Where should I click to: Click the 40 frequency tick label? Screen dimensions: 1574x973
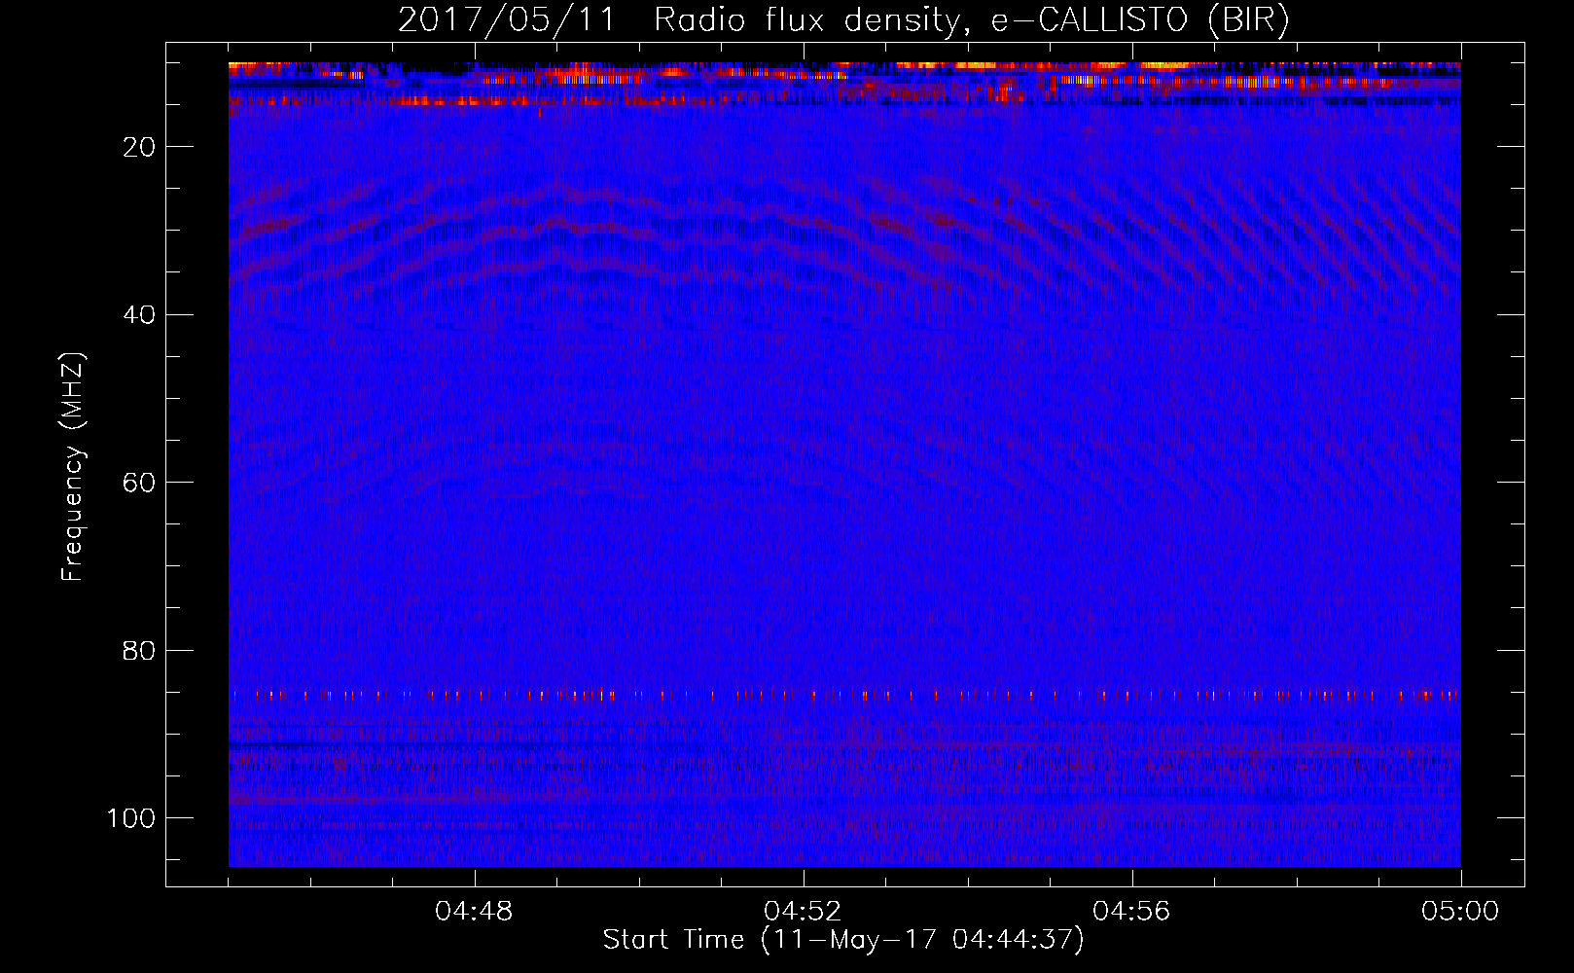[140, 315]
